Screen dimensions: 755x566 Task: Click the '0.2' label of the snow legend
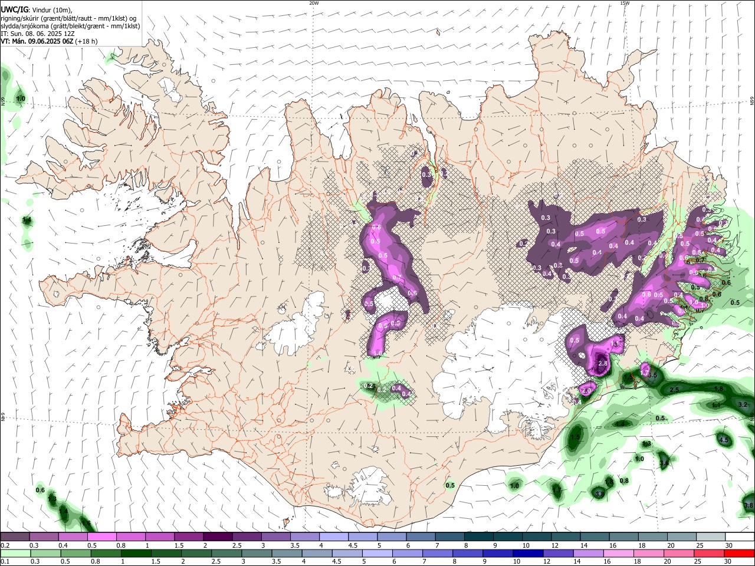[5, 545]
